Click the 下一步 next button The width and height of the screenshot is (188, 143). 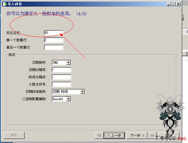[x=137, y=136]
